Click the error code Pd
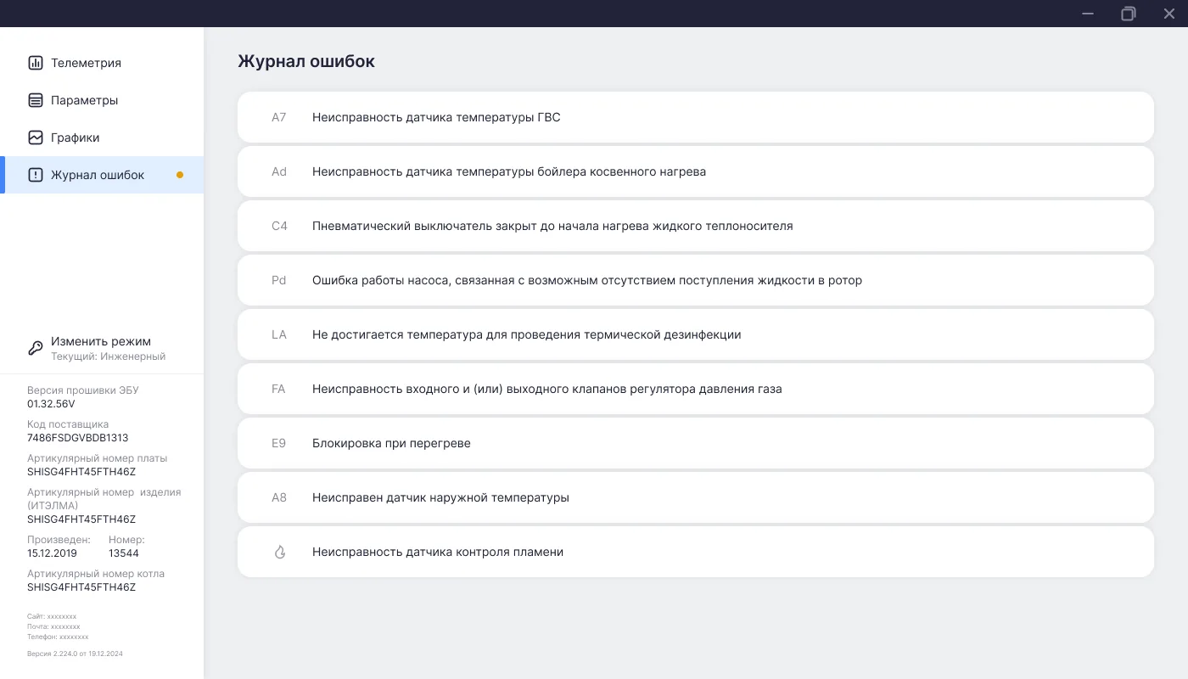 tap(279, 280)
